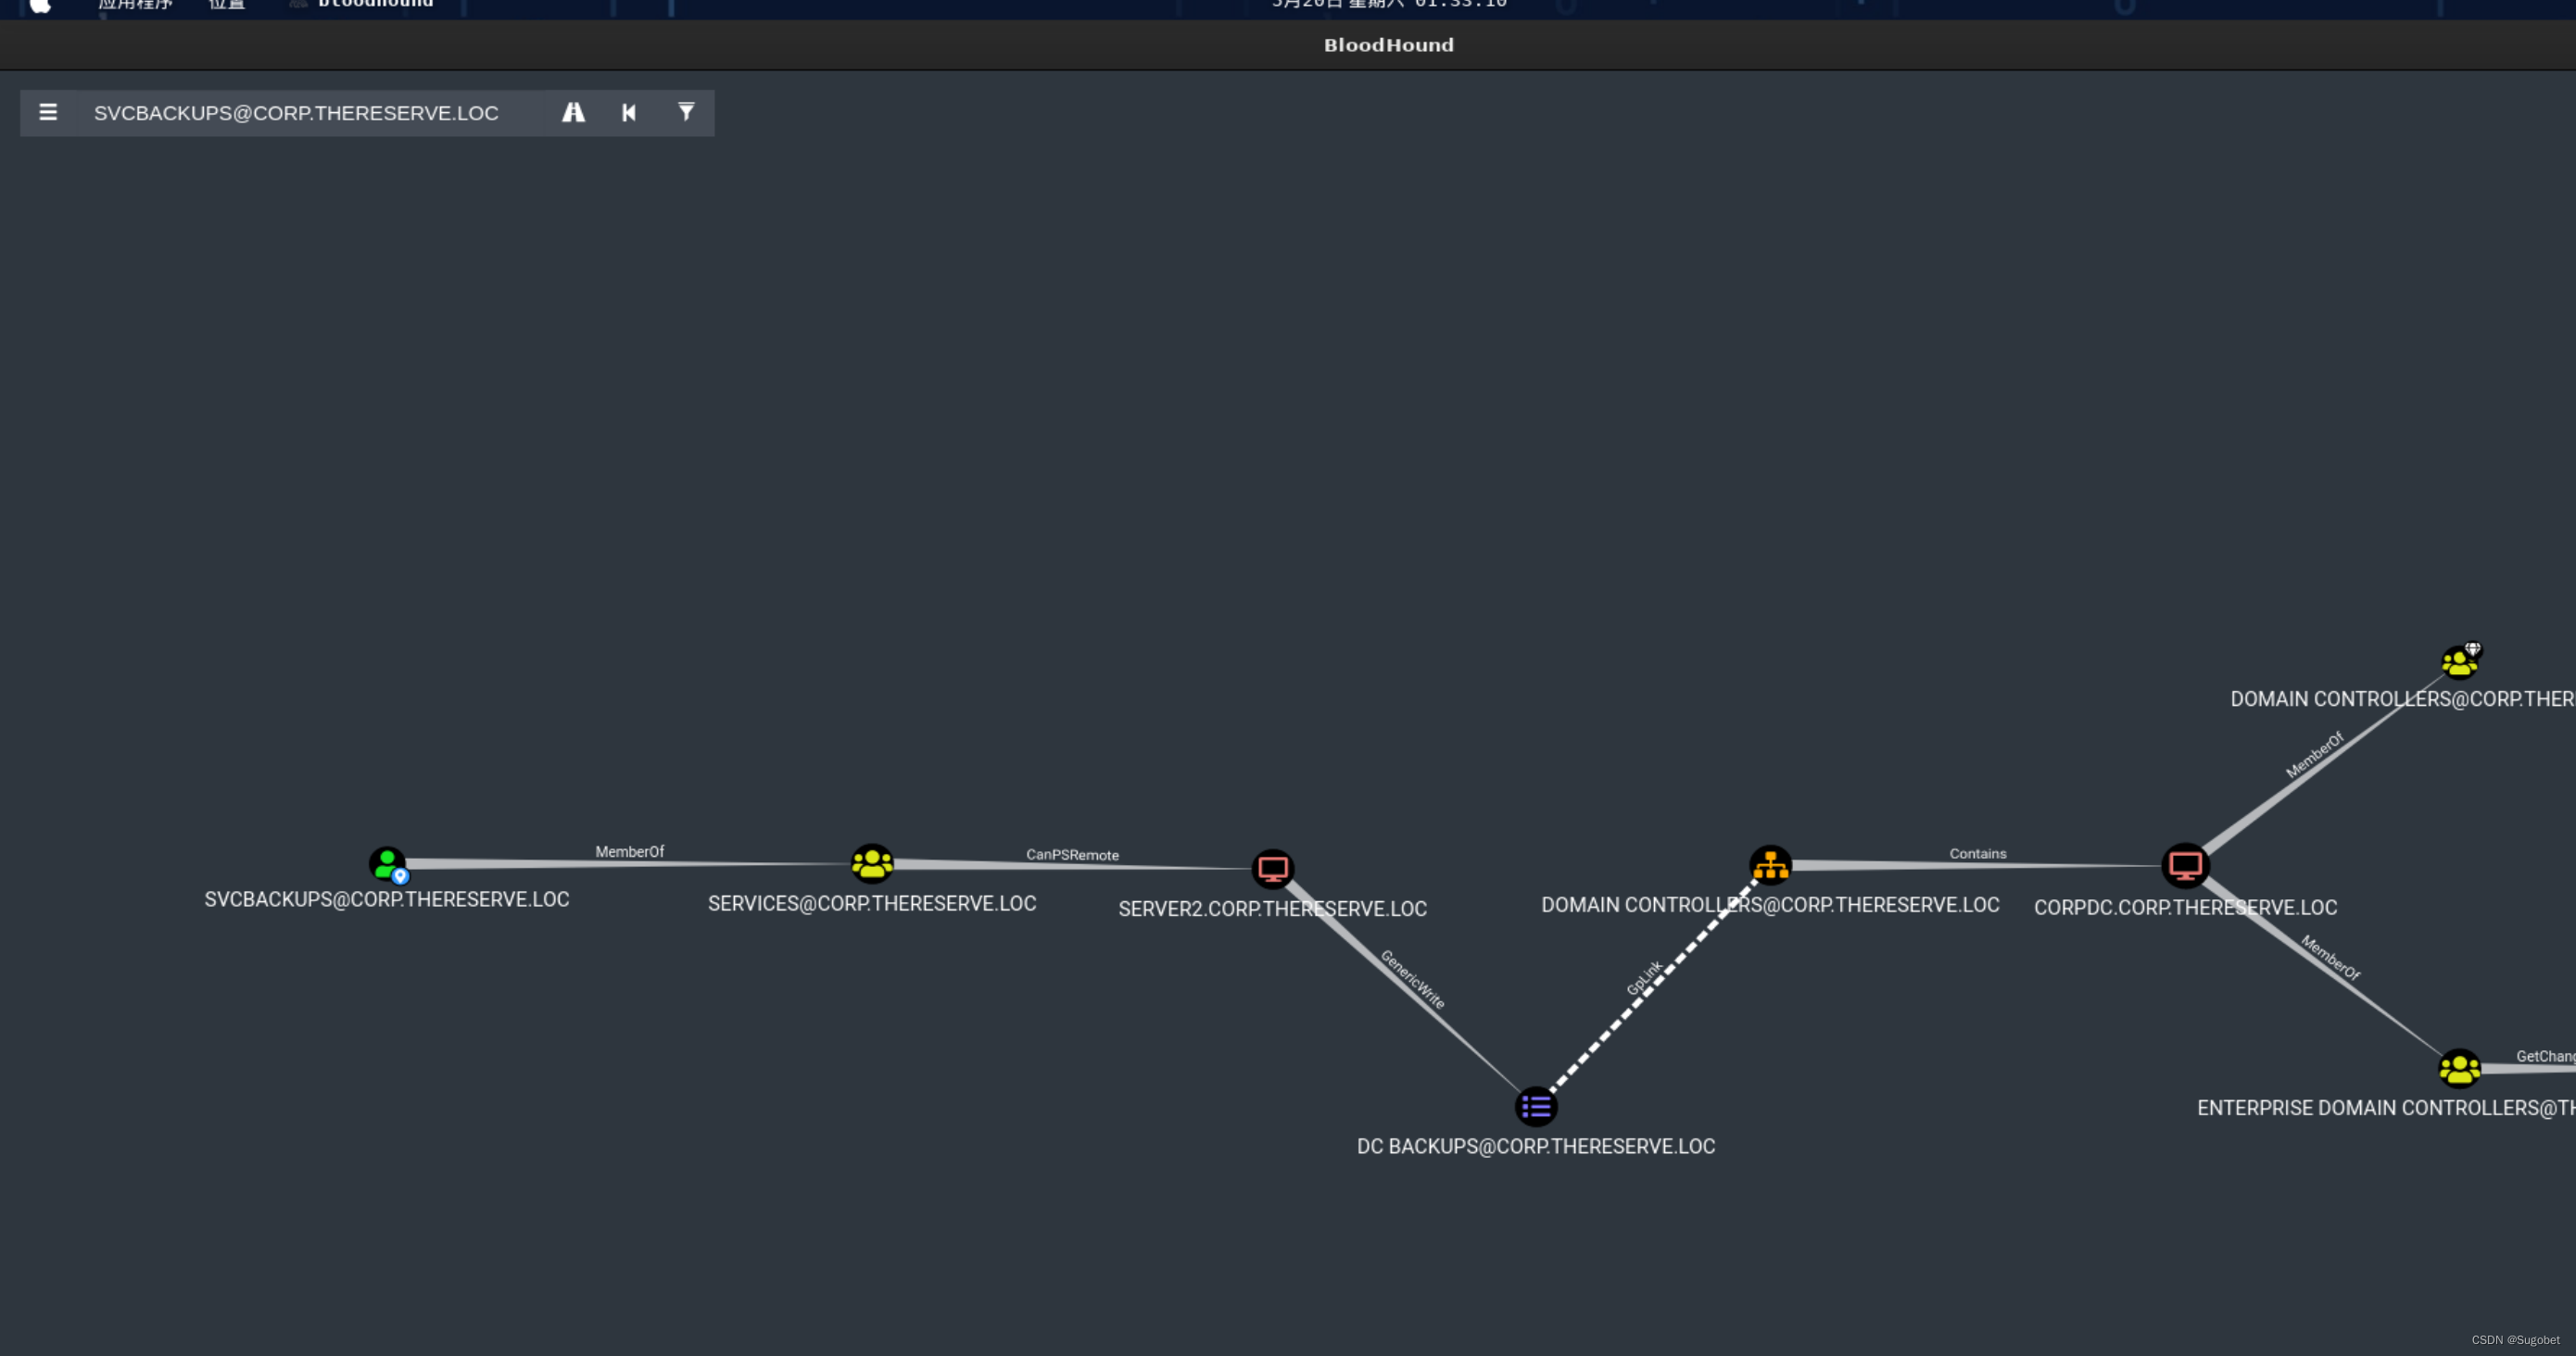2576x1356 pixels.
Task: Select the ENTERPRISE DOMAIN CONTROLLERS group node
Action: [2459, 1068]
